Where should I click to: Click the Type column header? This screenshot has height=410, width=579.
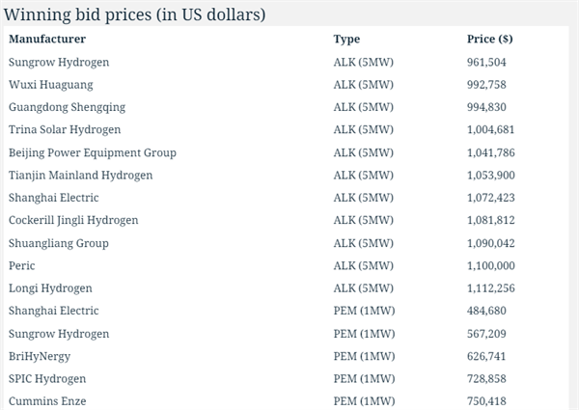[346, 40]
